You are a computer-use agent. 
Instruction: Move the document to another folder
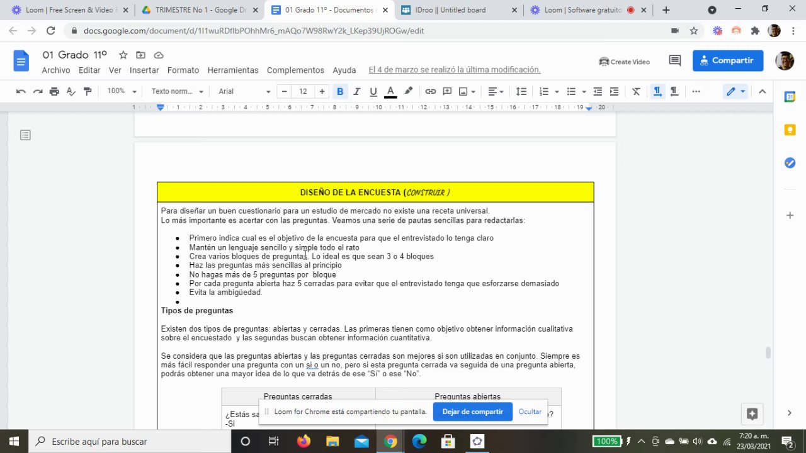coord(140,55)
